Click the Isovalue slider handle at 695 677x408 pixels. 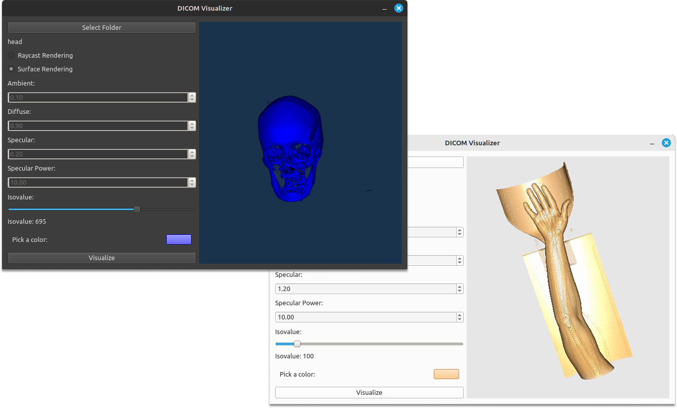[137, 209]
